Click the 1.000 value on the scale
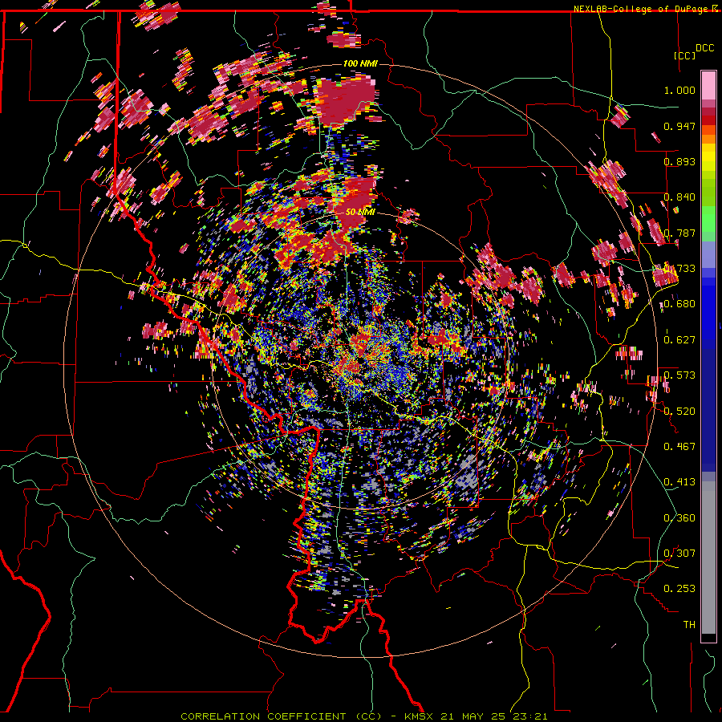 679,90
